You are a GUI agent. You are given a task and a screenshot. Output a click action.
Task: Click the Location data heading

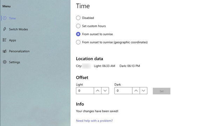click(90, 59)
